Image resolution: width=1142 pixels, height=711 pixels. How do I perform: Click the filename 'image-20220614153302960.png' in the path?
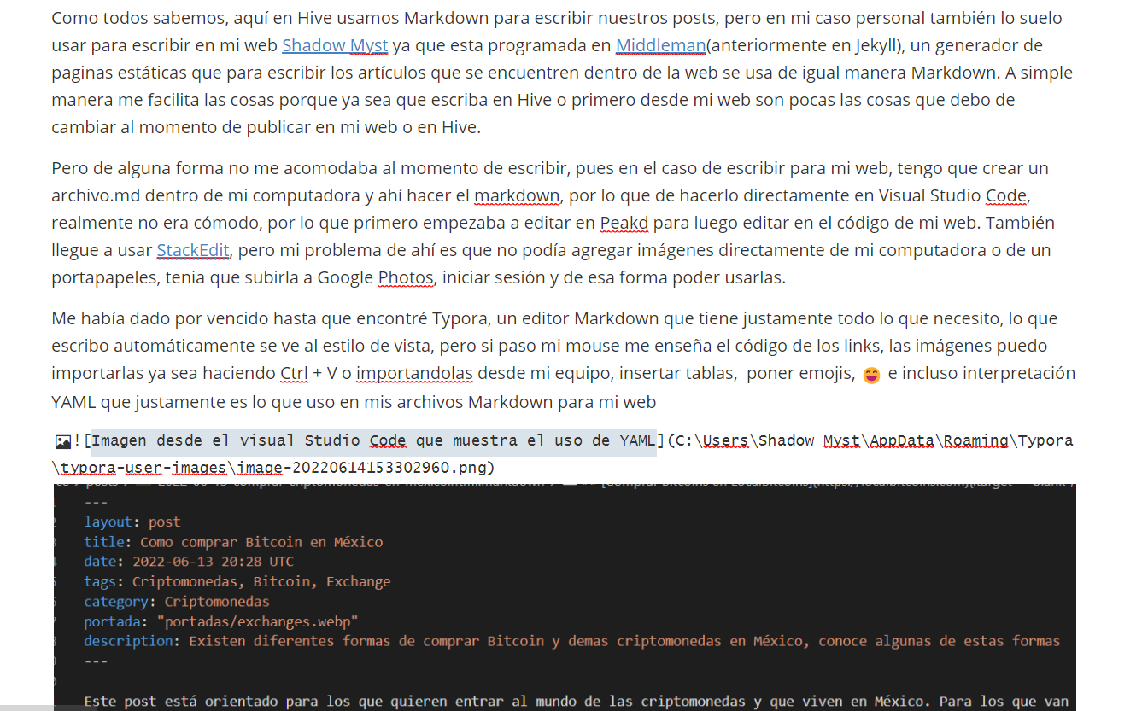360,469
